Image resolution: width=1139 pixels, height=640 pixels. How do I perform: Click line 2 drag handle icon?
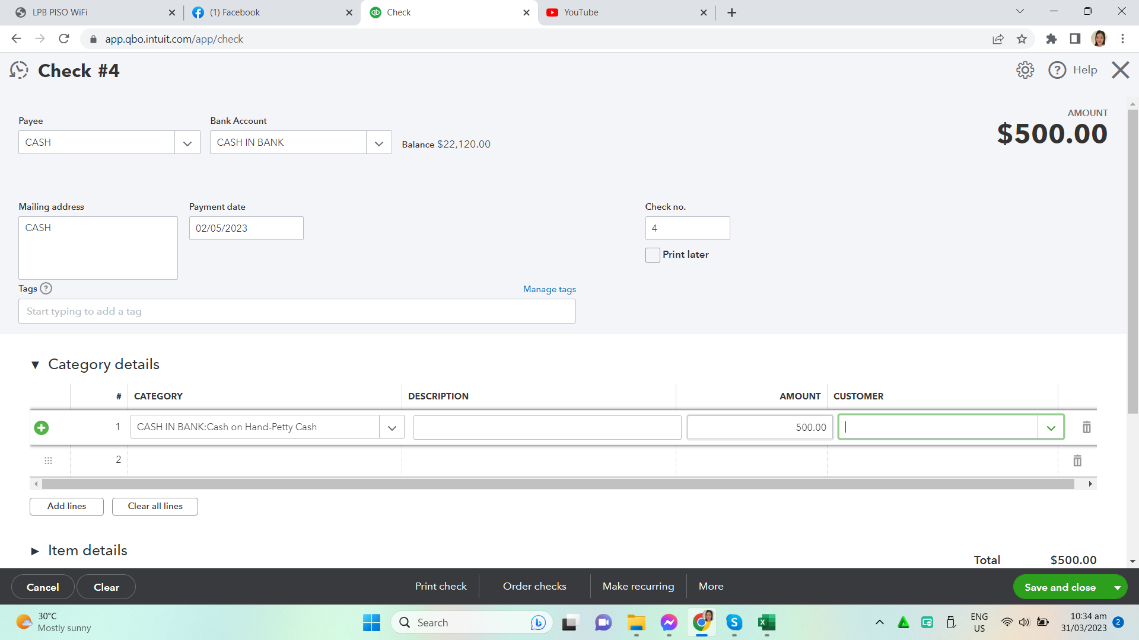pos(48,460)
